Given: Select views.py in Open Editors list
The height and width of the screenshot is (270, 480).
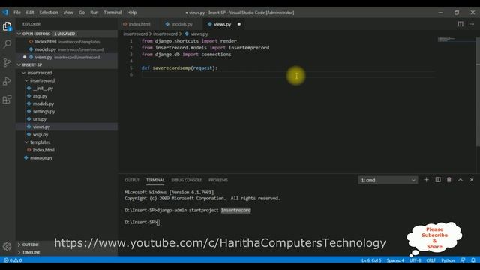Looking at the screenshot, I should coord(67,57).
